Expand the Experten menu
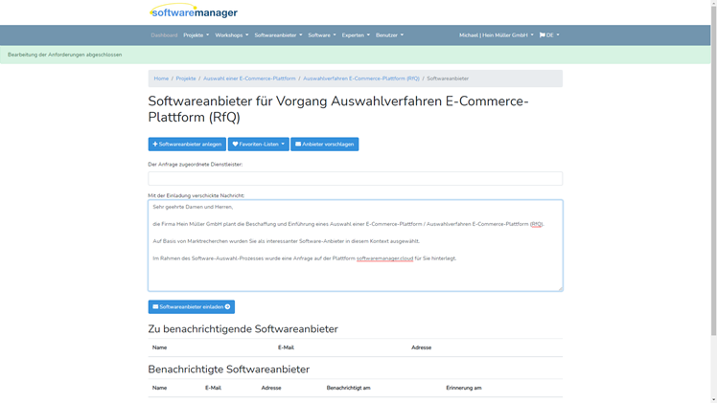This screenshot has height=403, width=717. click(356, 35)
